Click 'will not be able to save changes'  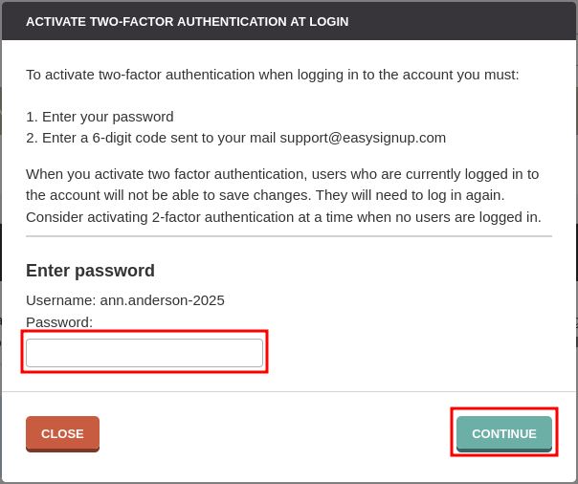[203, 194]
